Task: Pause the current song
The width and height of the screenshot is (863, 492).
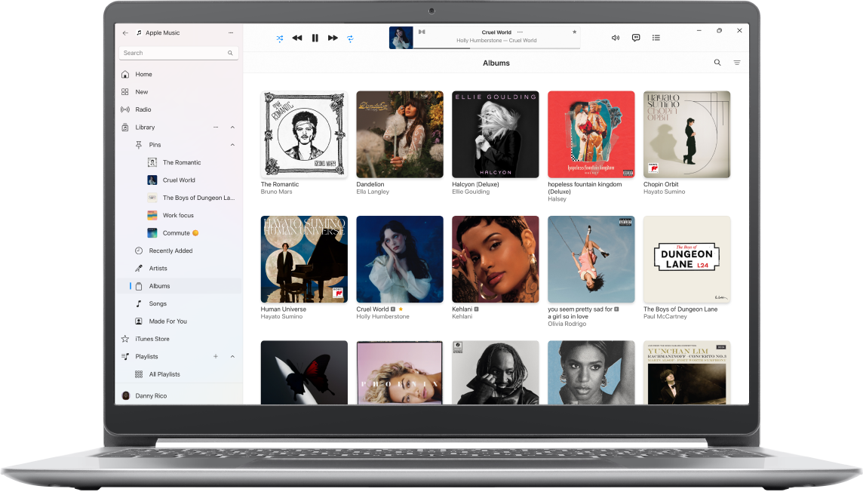Action: pos(315,38)
